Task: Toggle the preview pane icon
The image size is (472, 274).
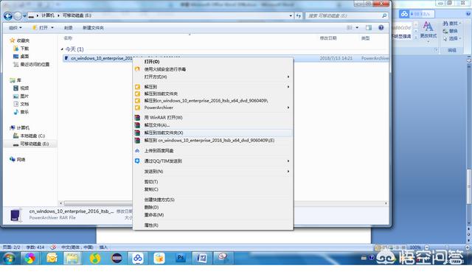Action: 369,27
